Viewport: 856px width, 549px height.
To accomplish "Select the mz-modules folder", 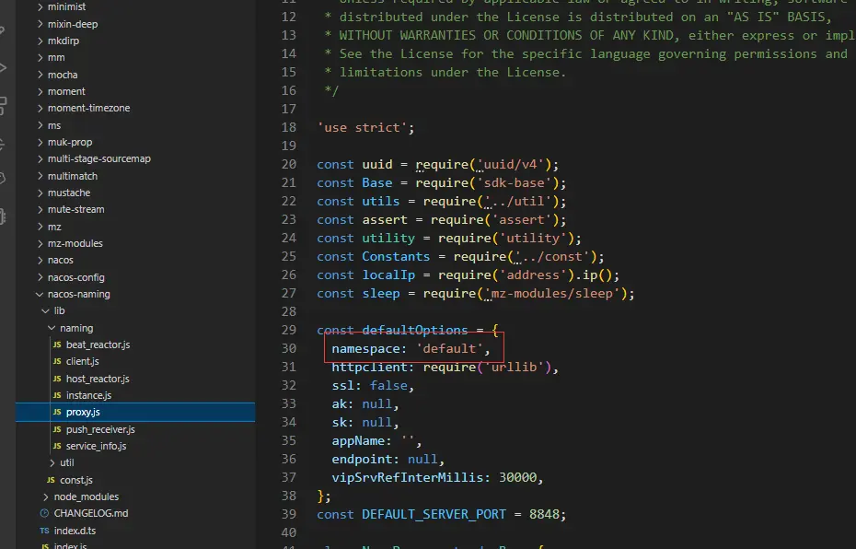I will pyautogui.click(x=75, y=243).
